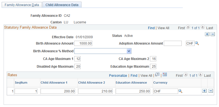Screen dimensions: 219x107
Task: Show next row arrow in Rates grid
Action: coord(200,75)
